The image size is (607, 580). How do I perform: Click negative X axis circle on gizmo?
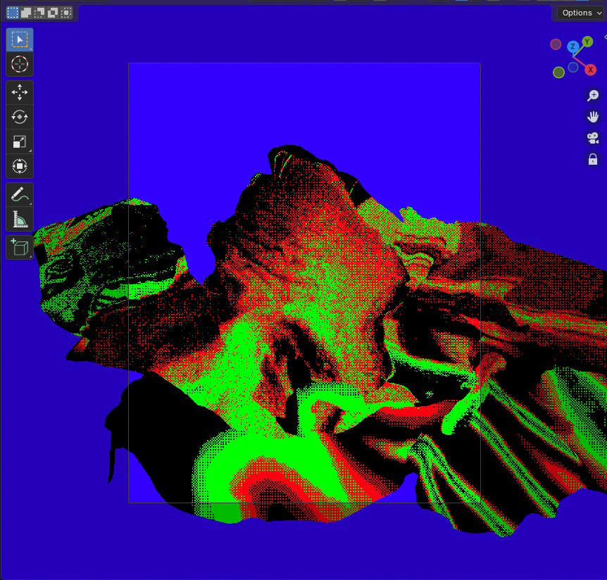point(556,44)
